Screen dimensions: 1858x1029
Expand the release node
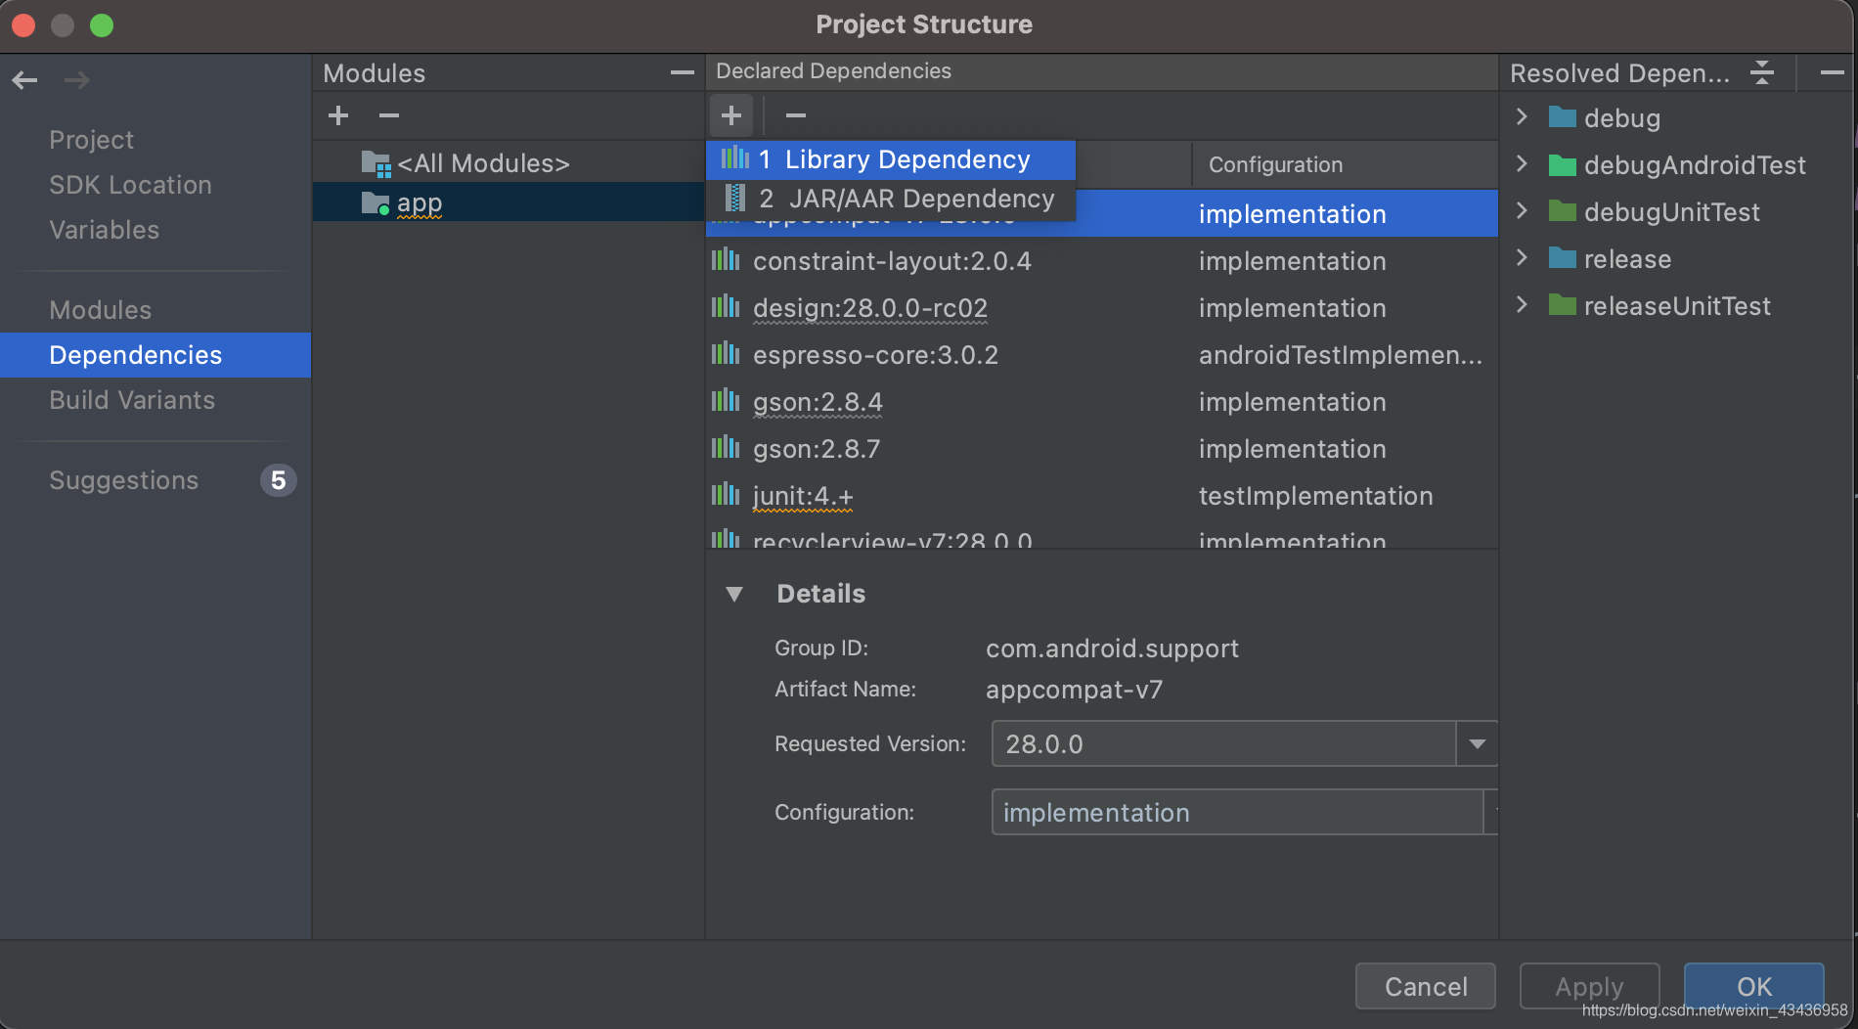point(1522,257)
